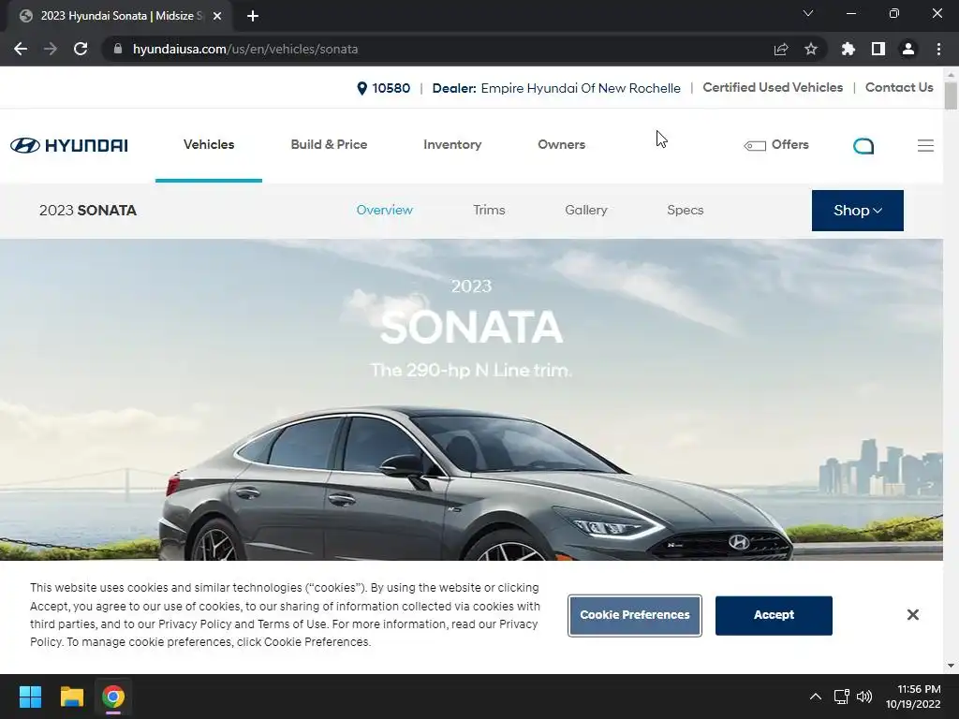This screenshot has height=719, width=959.
Task: Open the Build & Price menu
Action: click(329, 145)
